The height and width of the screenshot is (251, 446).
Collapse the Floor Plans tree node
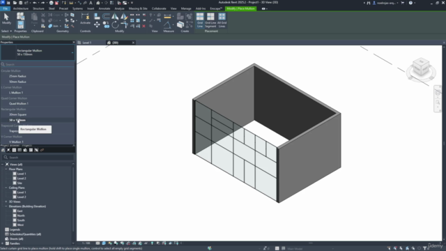coord(6,169)
